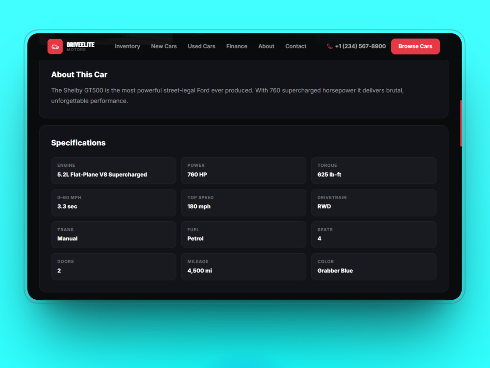Navigate to Used Cars
The image size is (490, 368).
tap(201, 46)
